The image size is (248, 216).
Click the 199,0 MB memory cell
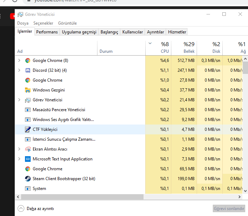point(184,179)
